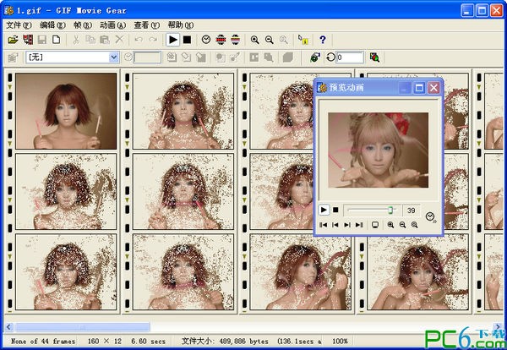Click the paste clipboard icon

pyautogui.click(x=105, y=40)
